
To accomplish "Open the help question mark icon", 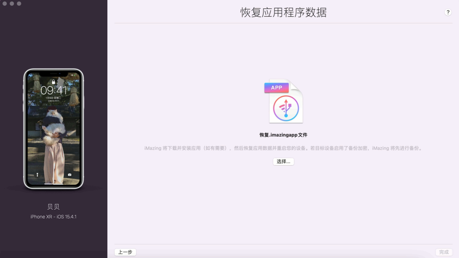I will pyautogui.click(x=448, y=12).
